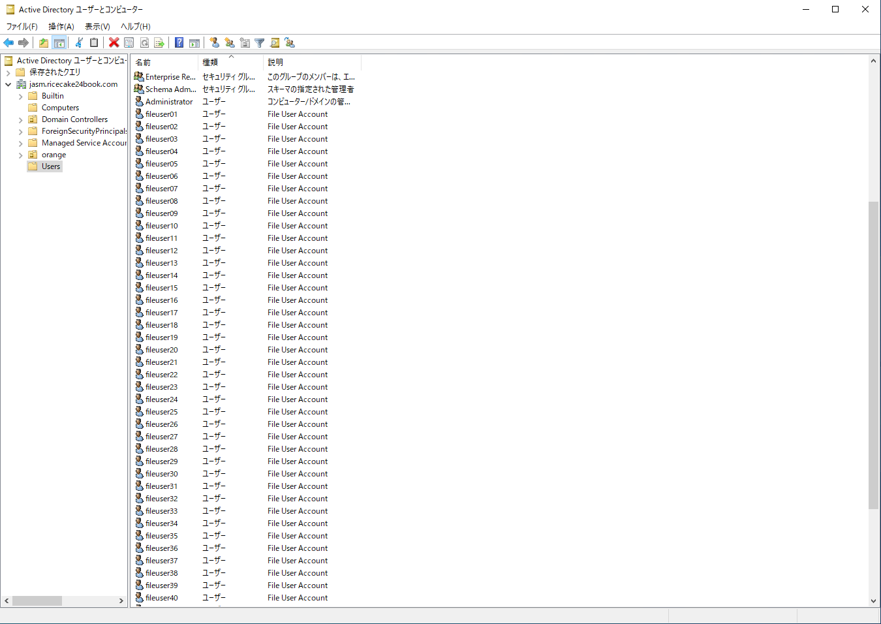Expand the Builtin tree node
Image resolution: width=881 pixels, height=624 pixels.
(20, 97)
